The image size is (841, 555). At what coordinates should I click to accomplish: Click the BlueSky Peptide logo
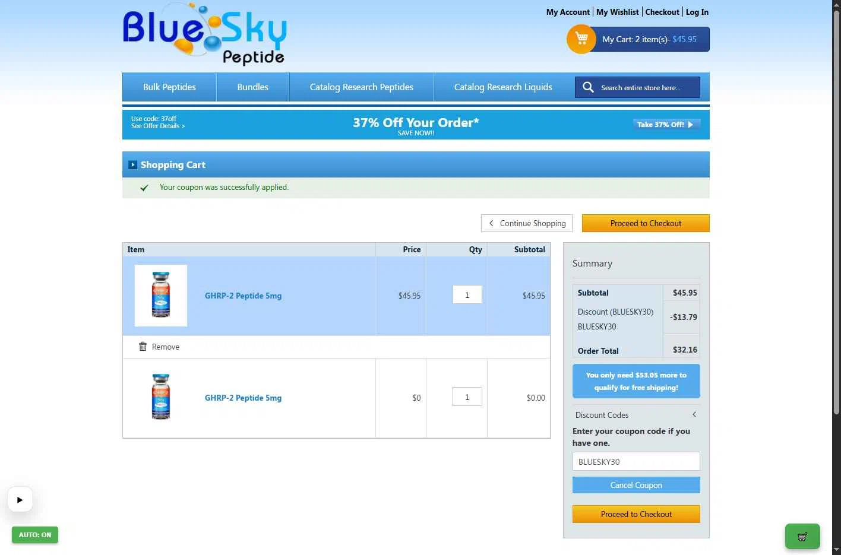[x=204, y=34]
